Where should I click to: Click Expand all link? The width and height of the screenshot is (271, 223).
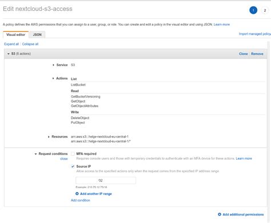click(11, 44)
